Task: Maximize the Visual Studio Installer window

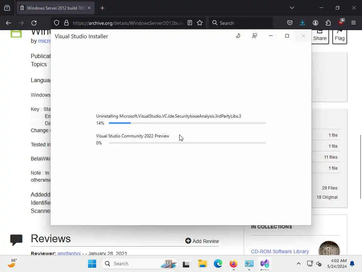Action: pyautogui.click(x=287, y=36)
